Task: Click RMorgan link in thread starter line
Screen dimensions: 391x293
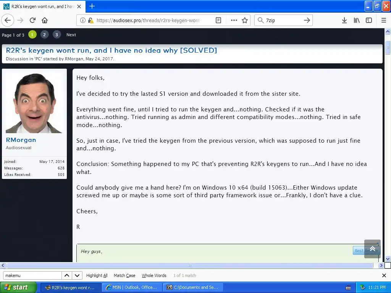Action: (74, 59)
